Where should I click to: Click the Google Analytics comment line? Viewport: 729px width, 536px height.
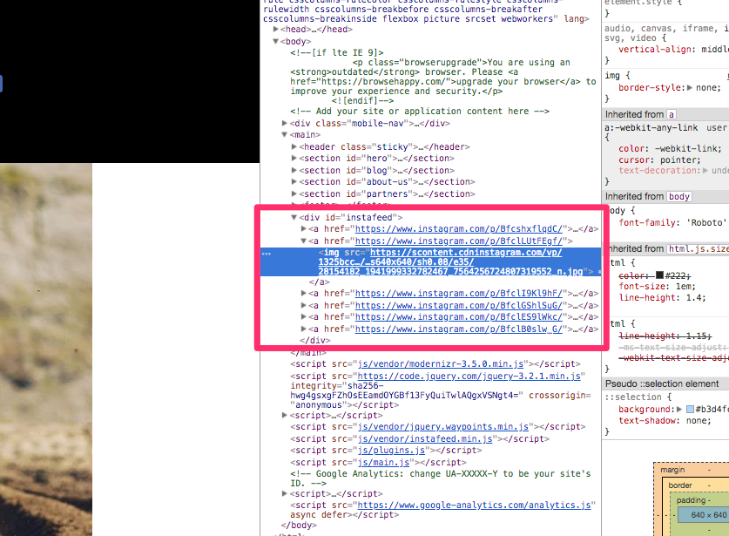point(441,478)
